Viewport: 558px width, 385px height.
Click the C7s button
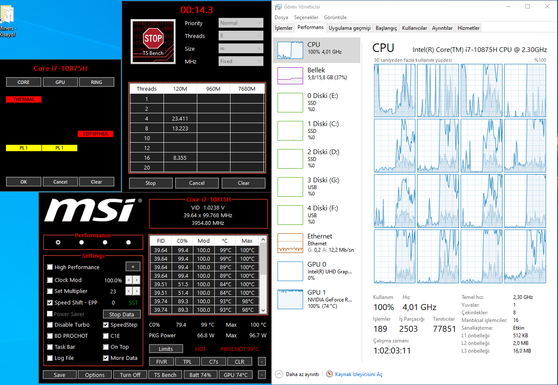[x=213, y=362]
